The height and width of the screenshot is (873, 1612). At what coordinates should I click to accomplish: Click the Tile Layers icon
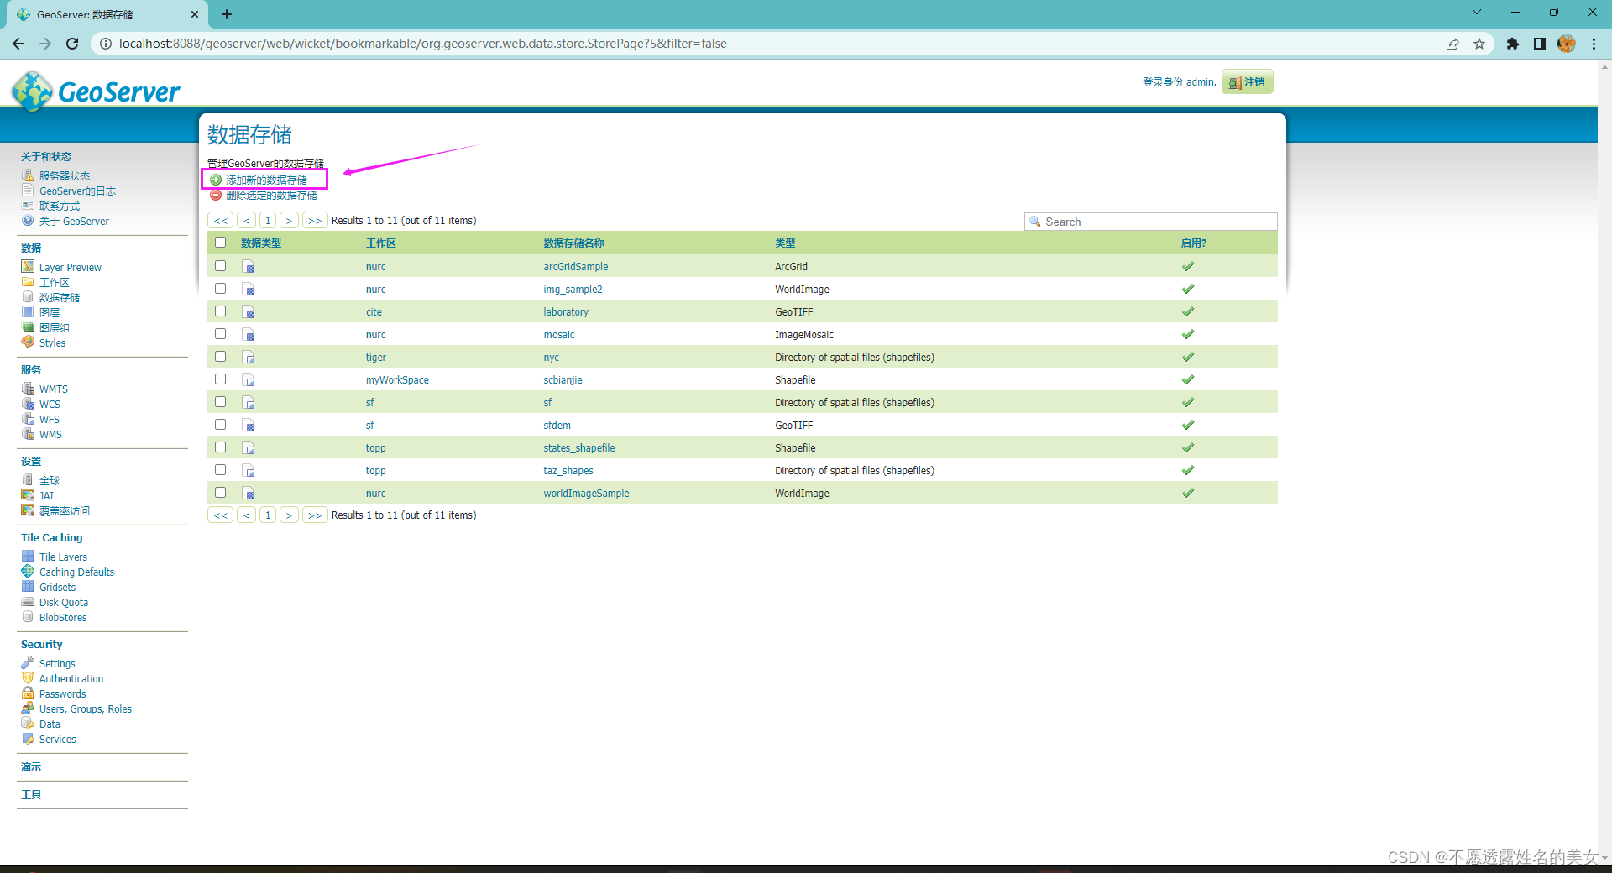tap(28, 557)
